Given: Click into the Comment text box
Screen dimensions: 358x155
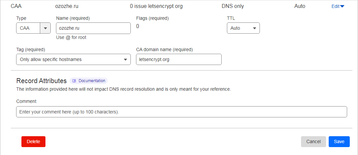Looking at the screenshot, I should click(181, 112).
